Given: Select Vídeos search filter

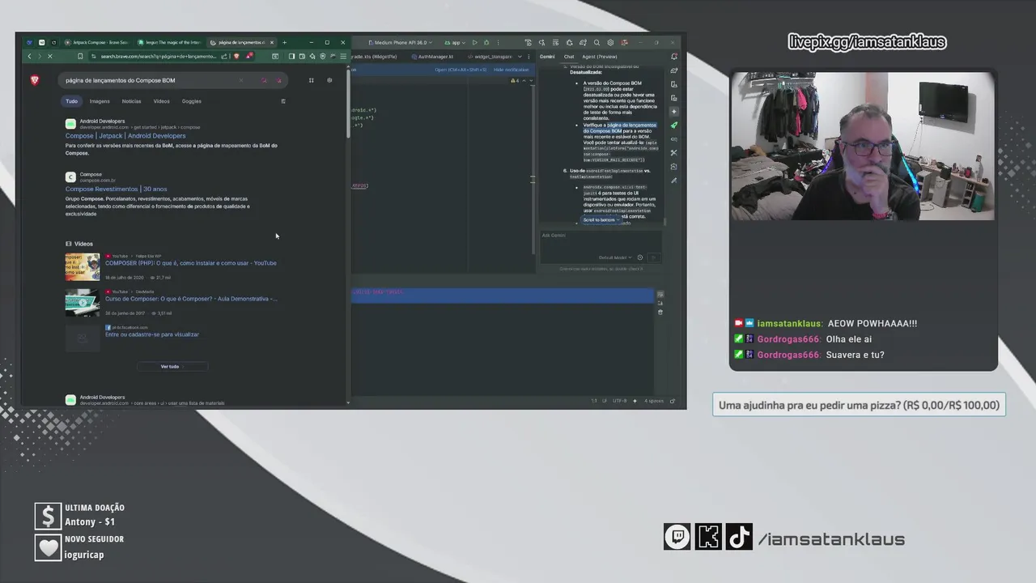Looking at the screenshot, I should coord(162,101).
